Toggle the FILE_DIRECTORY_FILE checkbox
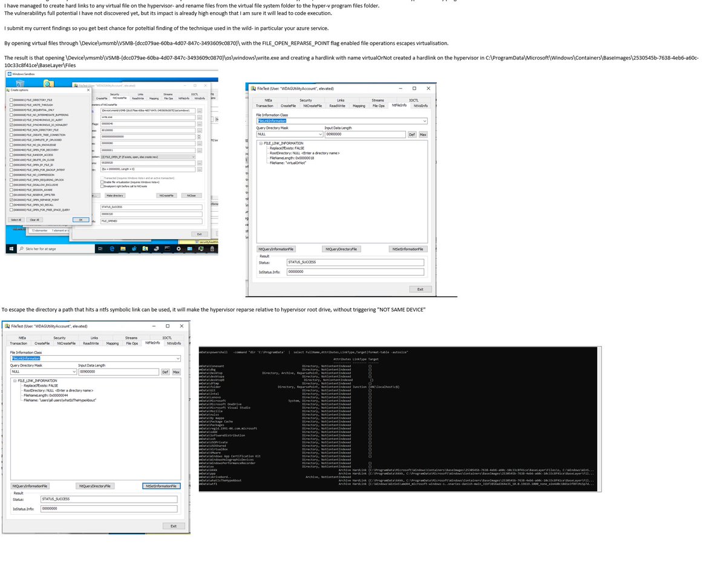The height and width of the screenshot is (562, 726). (x=11, y=100)
